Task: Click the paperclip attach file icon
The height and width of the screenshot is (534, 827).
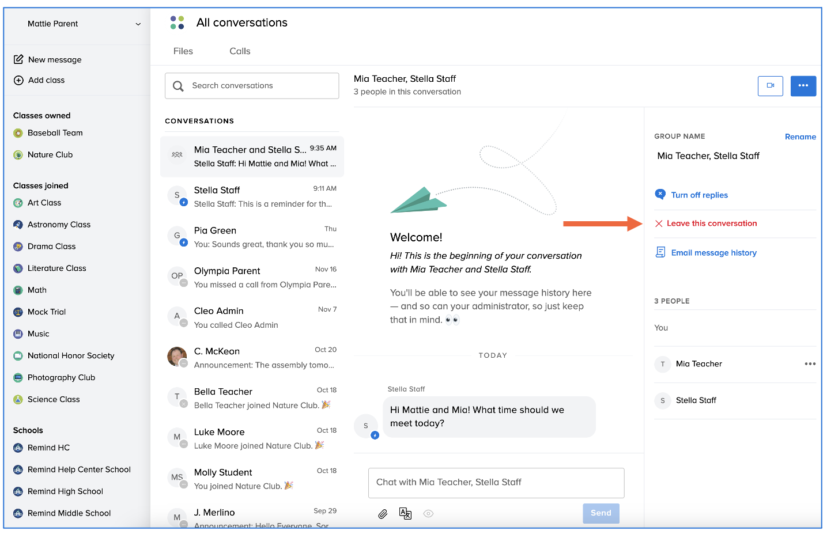Action: [383, 514]
